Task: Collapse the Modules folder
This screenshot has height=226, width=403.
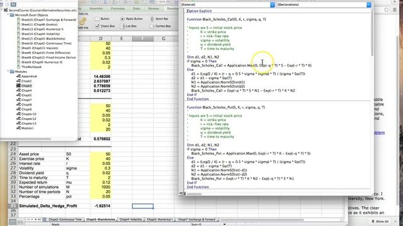Action: (8, 72)
